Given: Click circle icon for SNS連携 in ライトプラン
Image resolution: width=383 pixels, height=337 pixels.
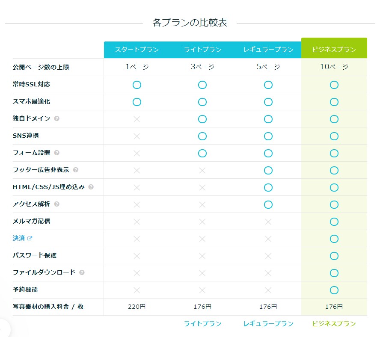Looking at the screenshot, I should (x=202, y=136).
